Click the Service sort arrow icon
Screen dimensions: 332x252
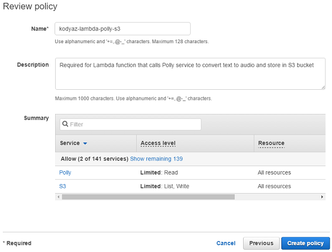pos(85,144)
